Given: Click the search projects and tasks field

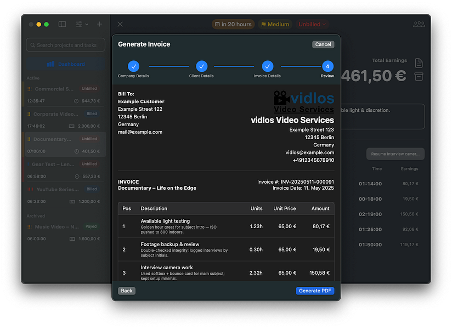Looking at the screenshot, I should click(x=66, y=45).
